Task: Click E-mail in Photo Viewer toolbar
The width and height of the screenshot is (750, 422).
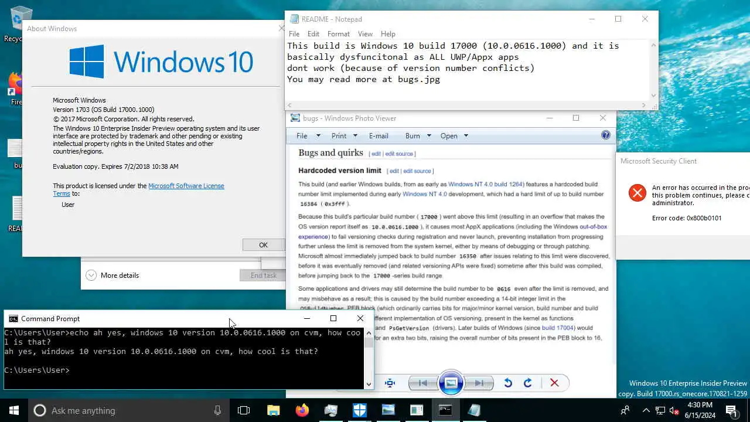Action: click(x=379, y=135)
